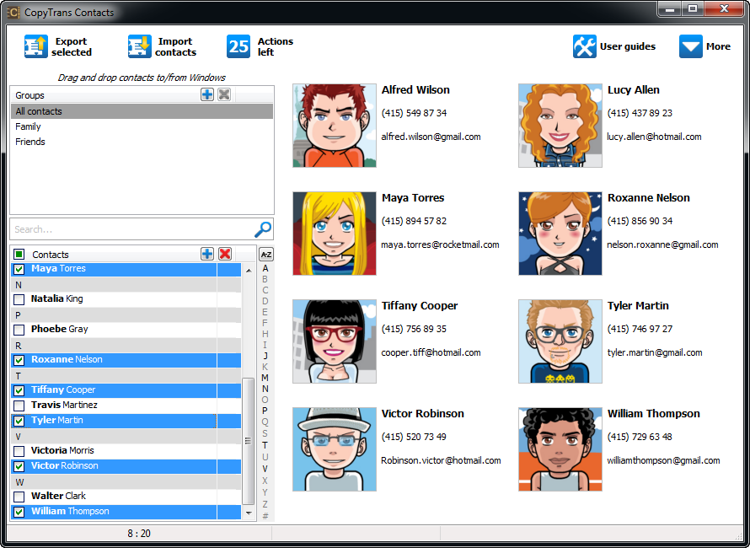Open the More dropdown menu

click(691, 46)
